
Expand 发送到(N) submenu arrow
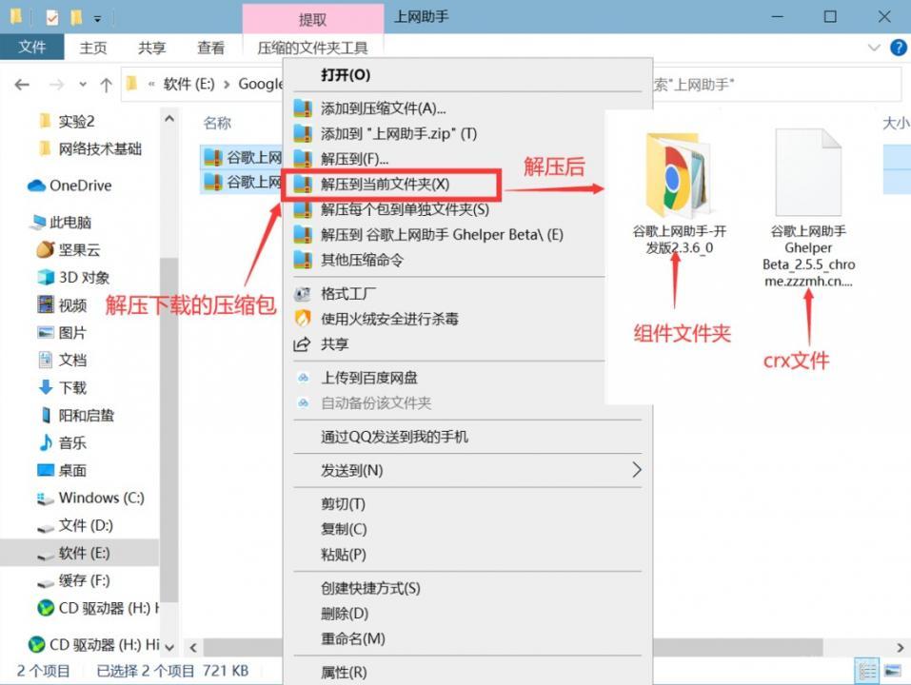[637, 470]
